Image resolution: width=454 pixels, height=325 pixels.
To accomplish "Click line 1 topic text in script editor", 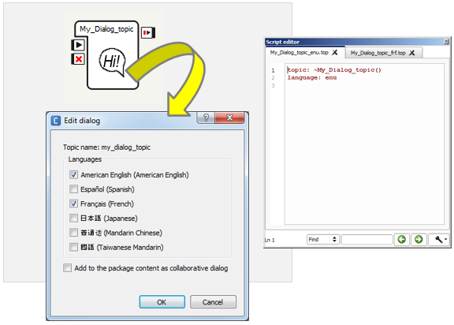I will pyautogui.click(x=334, y=69).
